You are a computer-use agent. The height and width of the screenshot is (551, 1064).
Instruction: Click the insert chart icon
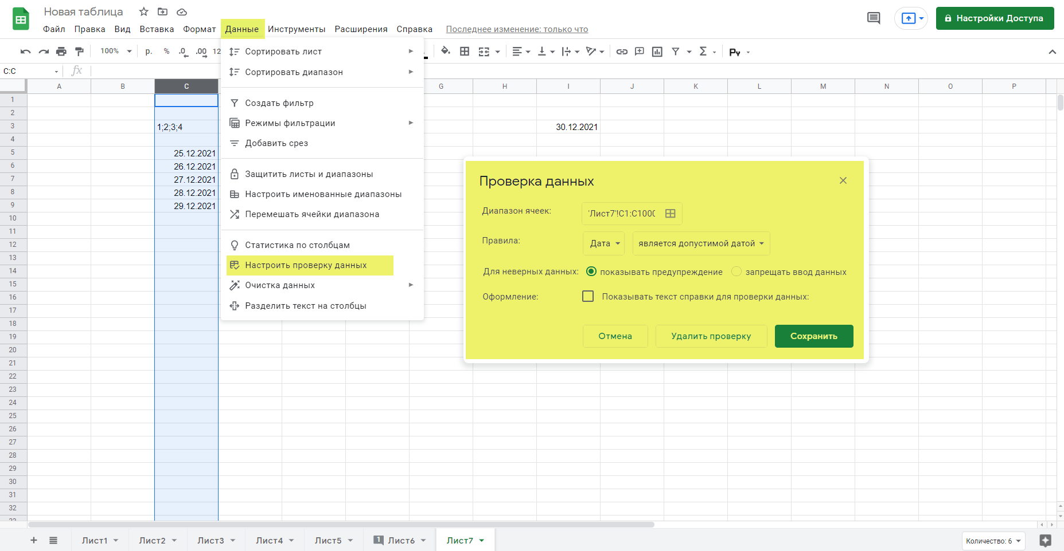point(657,52)
